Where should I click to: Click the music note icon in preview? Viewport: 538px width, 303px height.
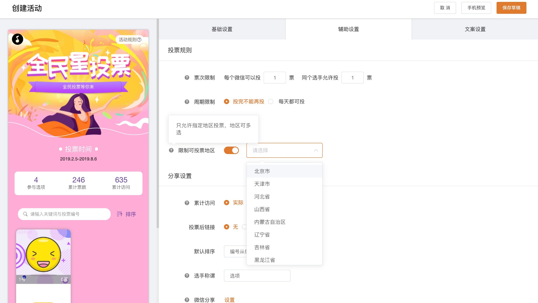[17, 39]
